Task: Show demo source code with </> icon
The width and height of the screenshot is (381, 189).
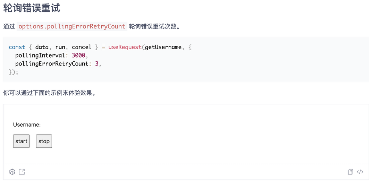Action: point(360,172)
